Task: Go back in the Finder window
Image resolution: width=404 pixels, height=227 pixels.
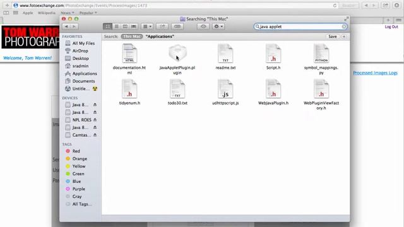Action: point(66,26)
